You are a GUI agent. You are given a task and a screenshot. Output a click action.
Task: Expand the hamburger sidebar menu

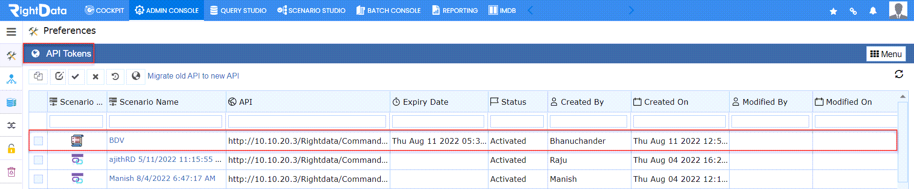(x=11, y=32)
